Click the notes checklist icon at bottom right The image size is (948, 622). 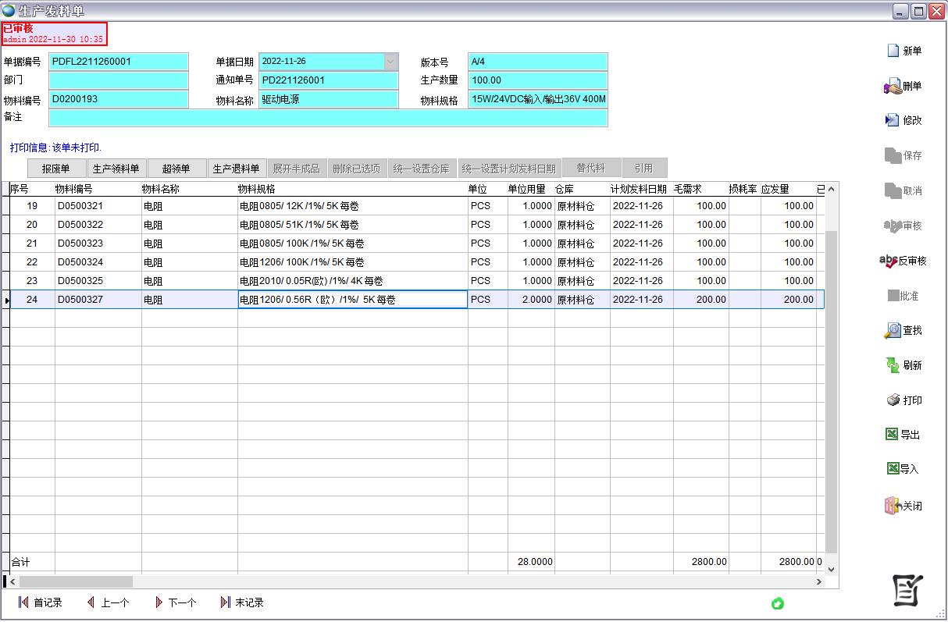coord(907,591)
